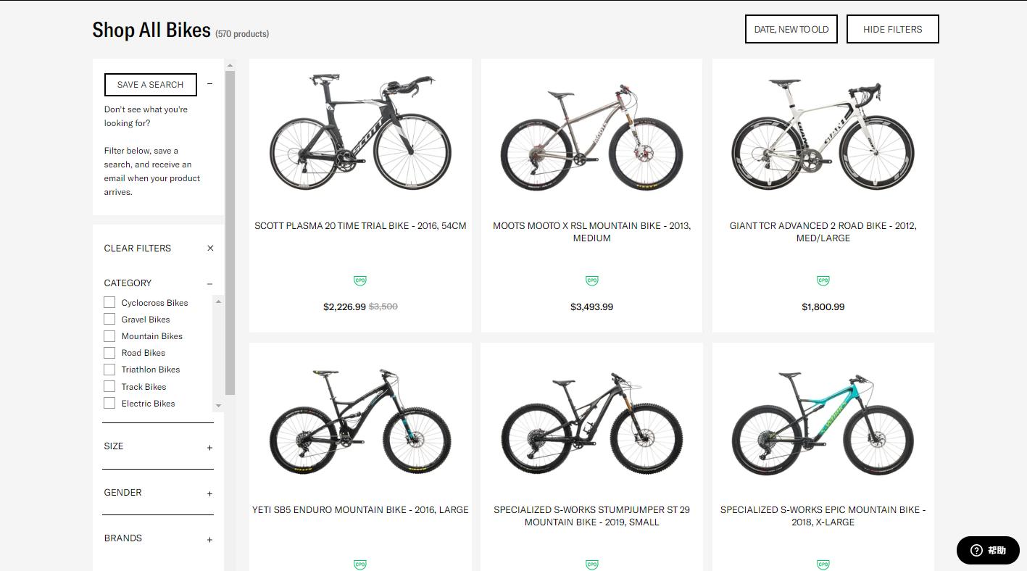The image size is (1027, 571).
Task: Click the Yeti SB5 Enduro bike image
Action: coord(360,421)
